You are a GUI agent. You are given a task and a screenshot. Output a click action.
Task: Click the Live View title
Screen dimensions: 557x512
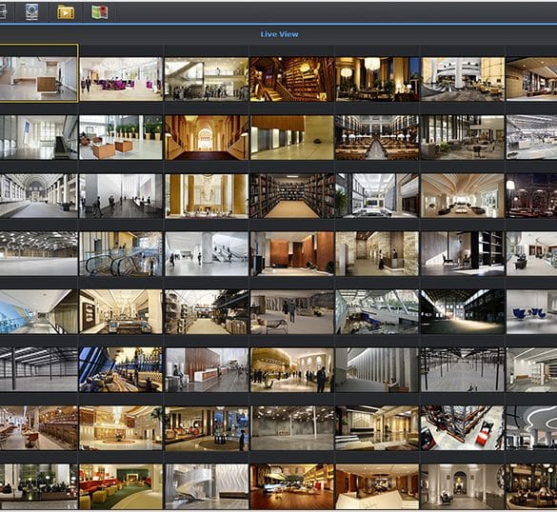coord(279,34)
